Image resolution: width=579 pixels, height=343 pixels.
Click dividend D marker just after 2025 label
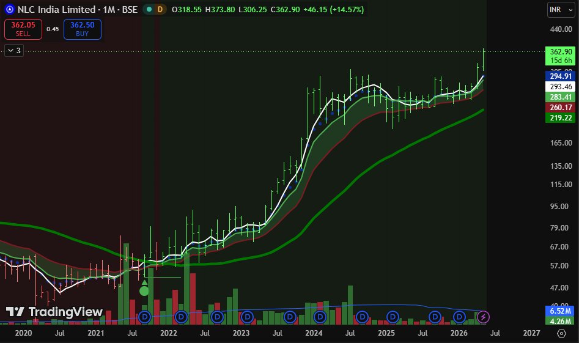(x=393, y=317)
